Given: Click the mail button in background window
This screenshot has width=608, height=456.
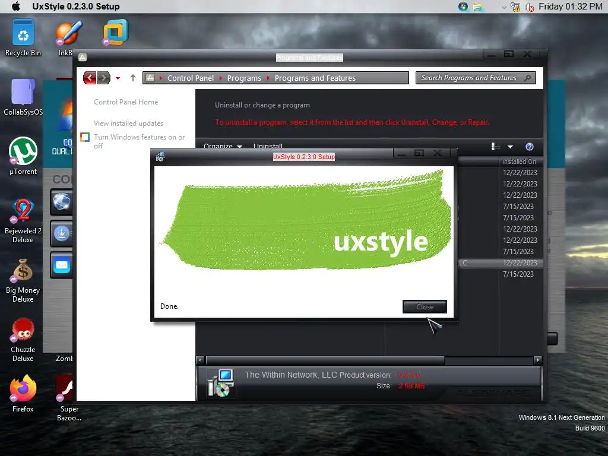Looking at the screenshot, I should tap(62, 265).
